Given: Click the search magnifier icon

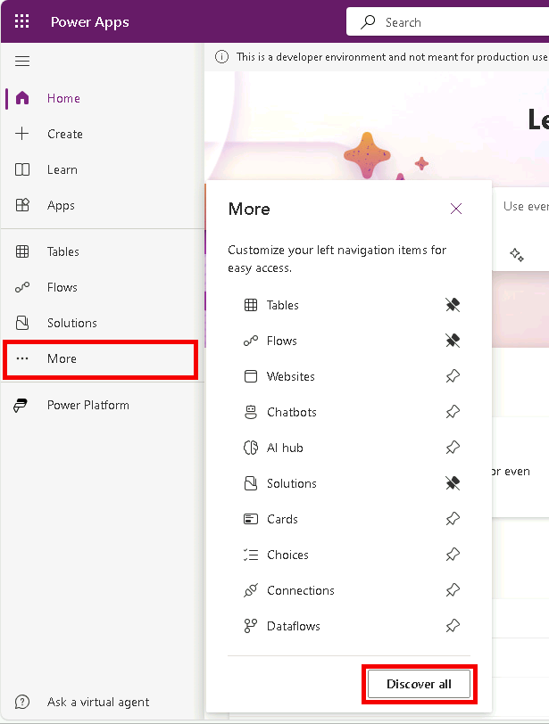Looking at the screenshot, I should click(x=368, y=21).
